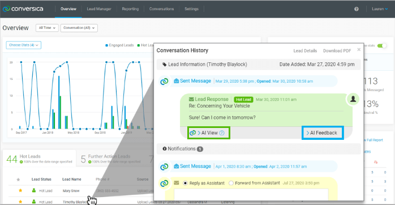The height and width of the screenshot is (205, 395).
Task: Expand the AI View section
Action: point(209,133)
